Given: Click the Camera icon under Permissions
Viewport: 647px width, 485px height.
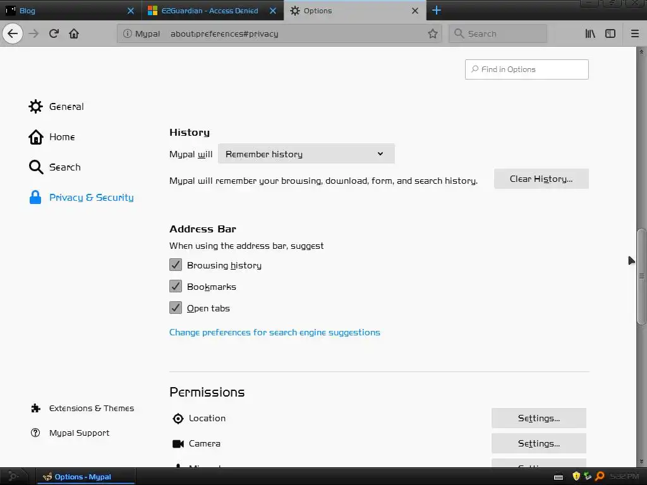Looking at the screenshot, I should click(x=178, y=444).
